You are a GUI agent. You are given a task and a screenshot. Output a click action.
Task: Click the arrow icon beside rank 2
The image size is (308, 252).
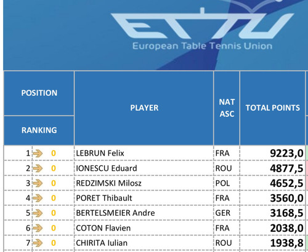[38, 168]
